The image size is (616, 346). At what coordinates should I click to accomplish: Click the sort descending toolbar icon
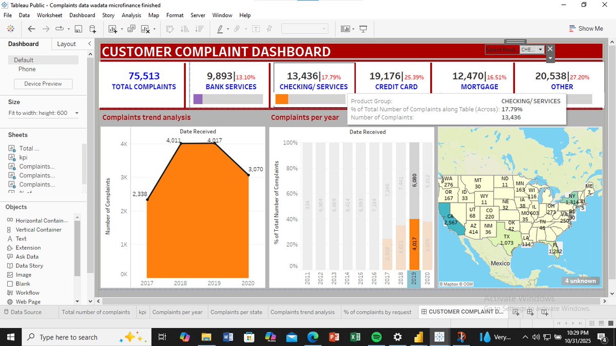(199, 29)
